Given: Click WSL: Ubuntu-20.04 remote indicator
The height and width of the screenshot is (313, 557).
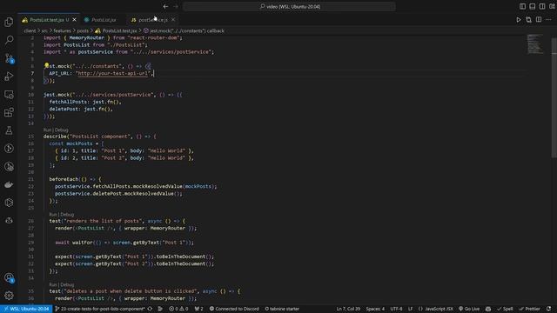Looking at the screenshot, I should [26, 309].
